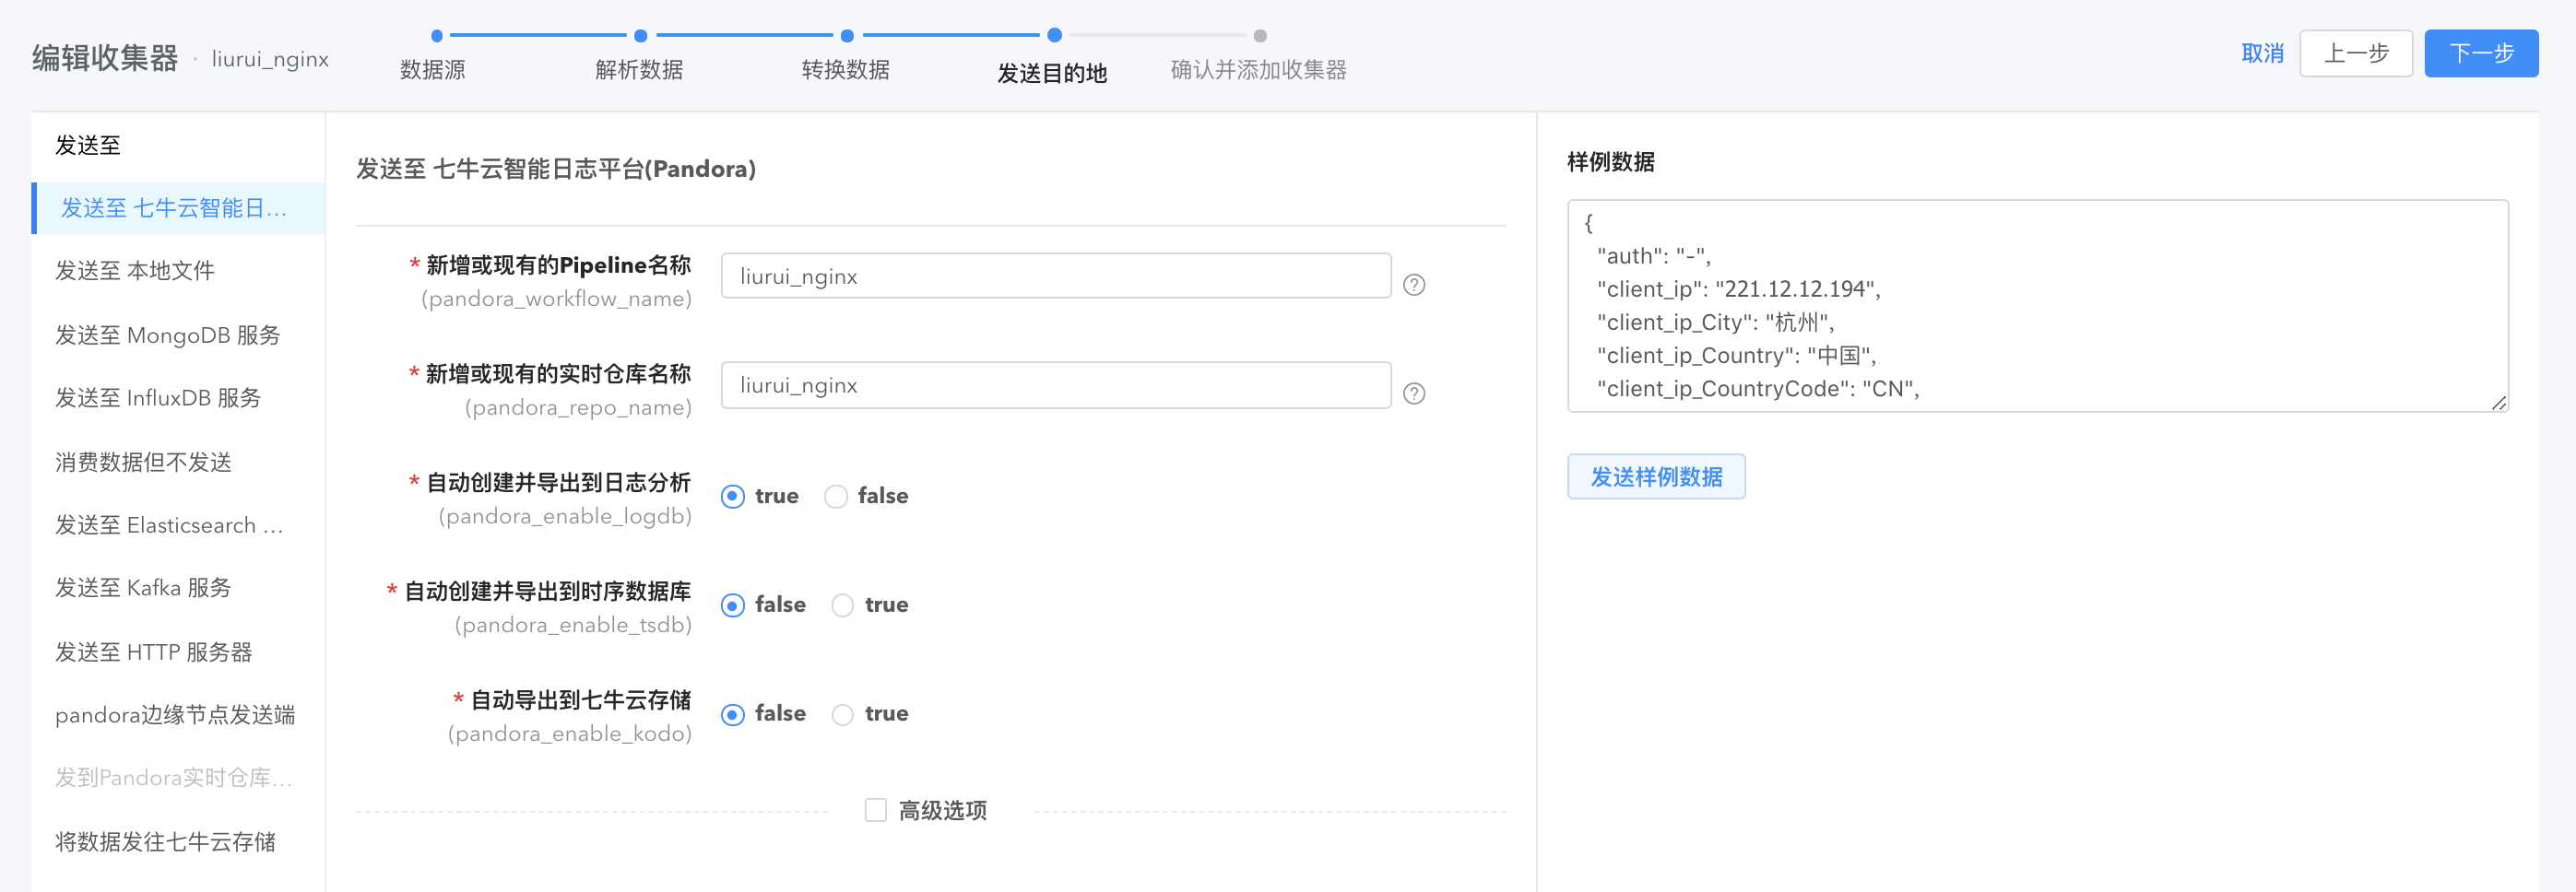Select false for pandora_enable_kodo
Screen dimensions: 2576x892
tap(733, 714)
